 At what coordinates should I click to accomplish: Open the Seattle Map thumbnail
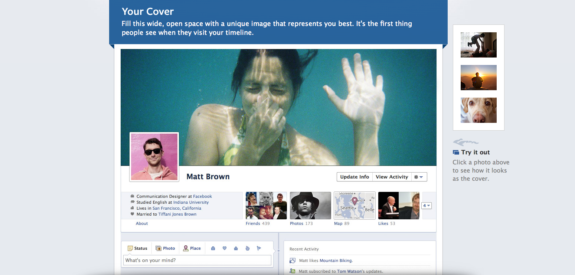coord(355,206)
